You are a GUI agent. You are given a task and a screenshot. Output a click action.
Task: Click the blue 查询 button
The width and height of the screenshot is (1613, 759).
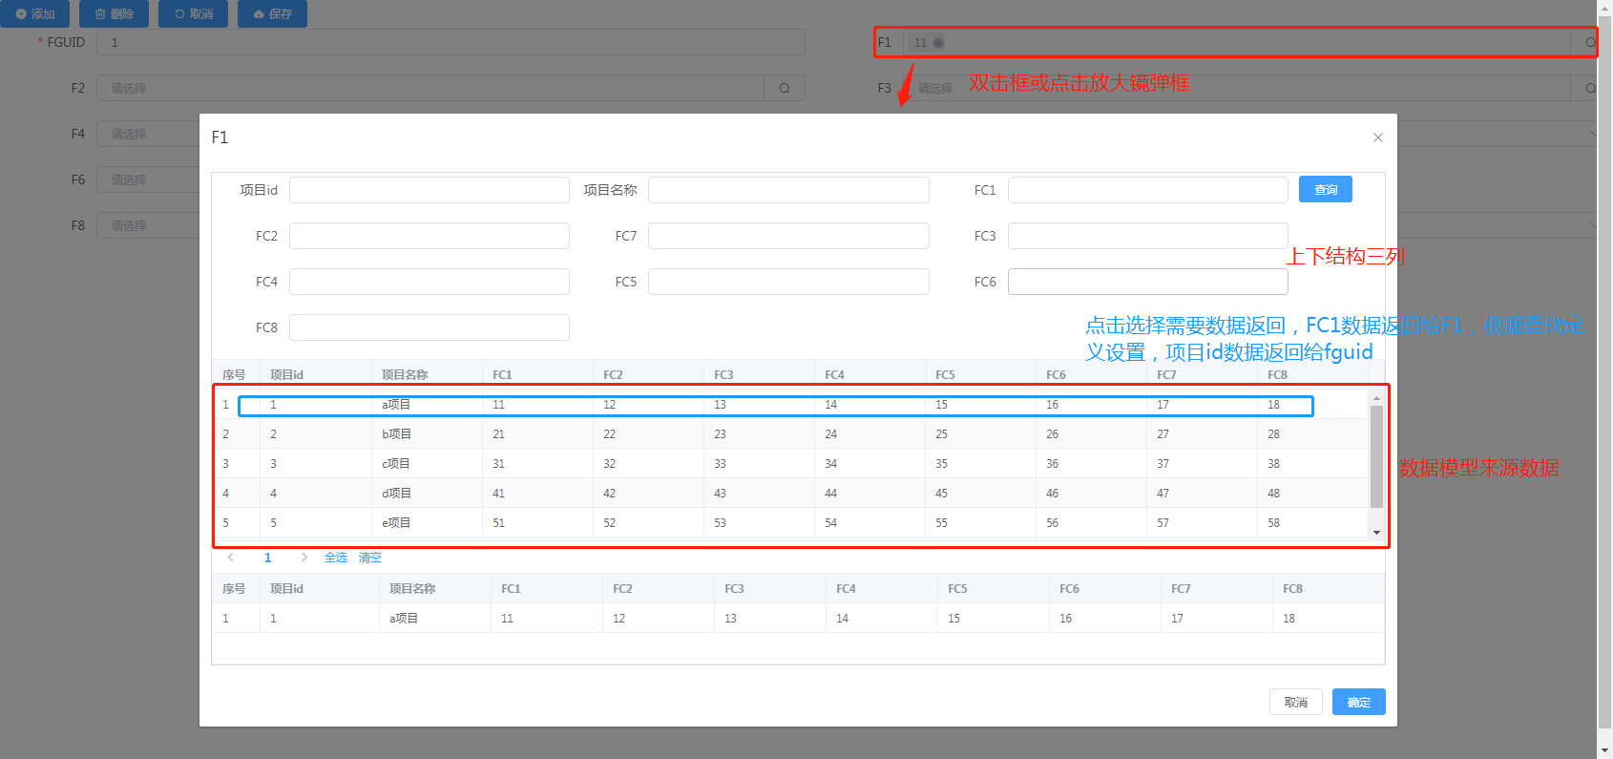(1325, 190)
